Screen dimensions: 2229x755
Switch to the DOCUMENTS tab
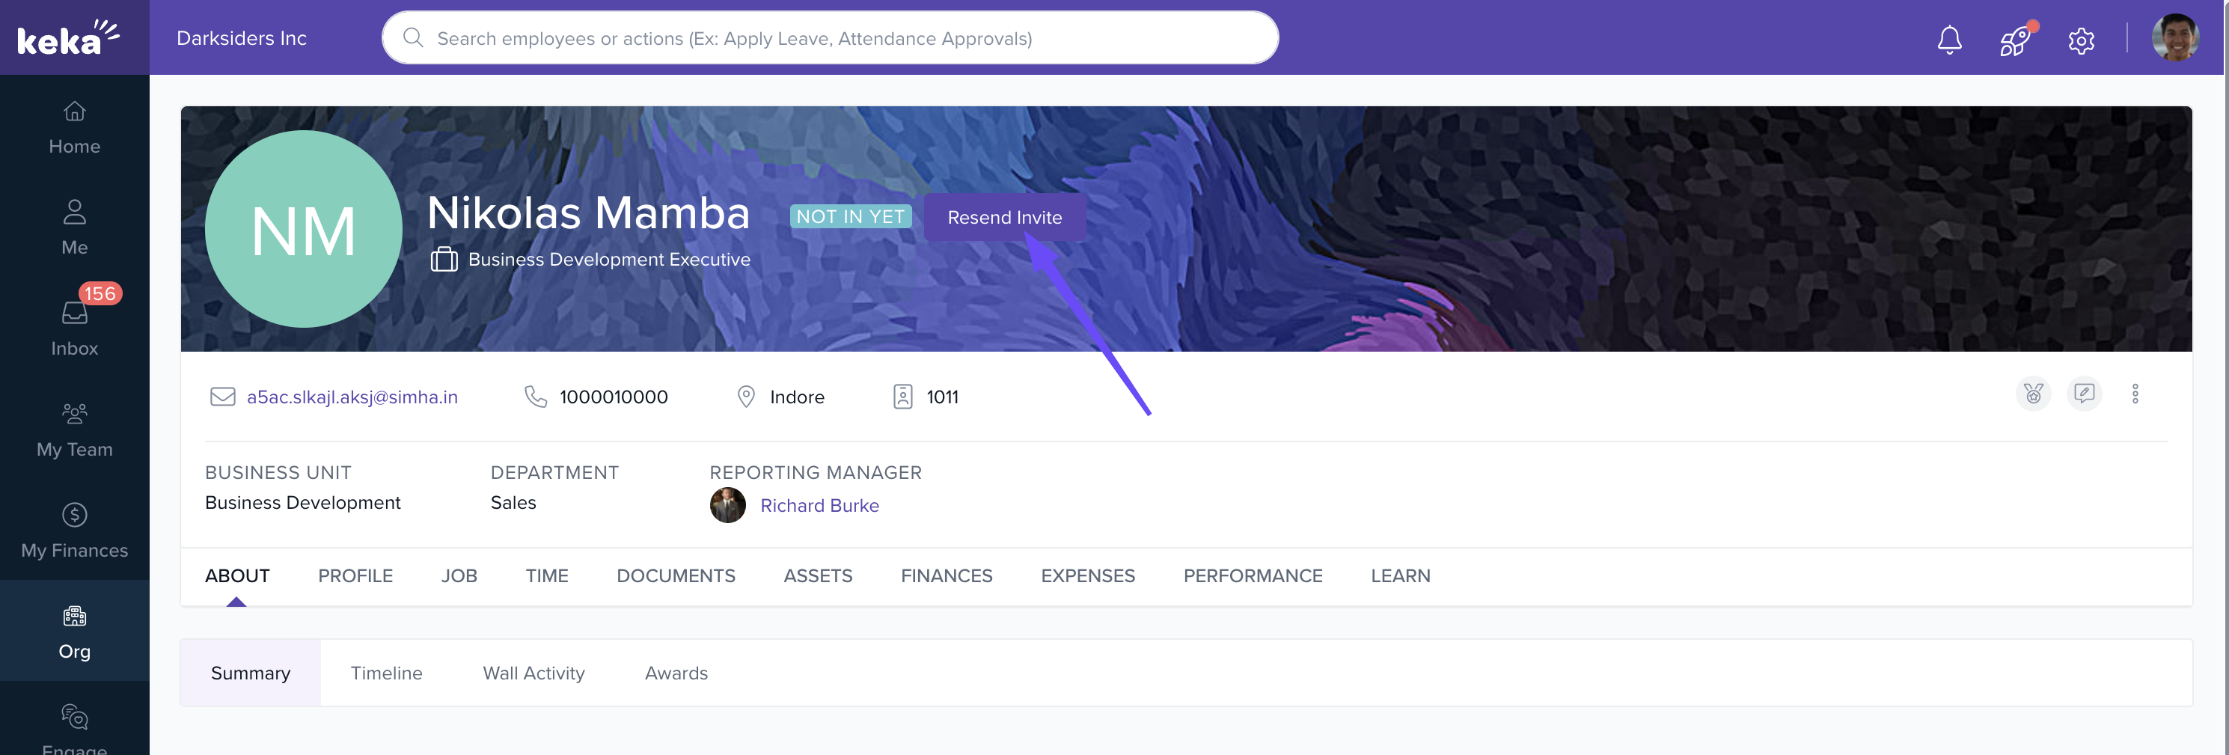point(676,575)
